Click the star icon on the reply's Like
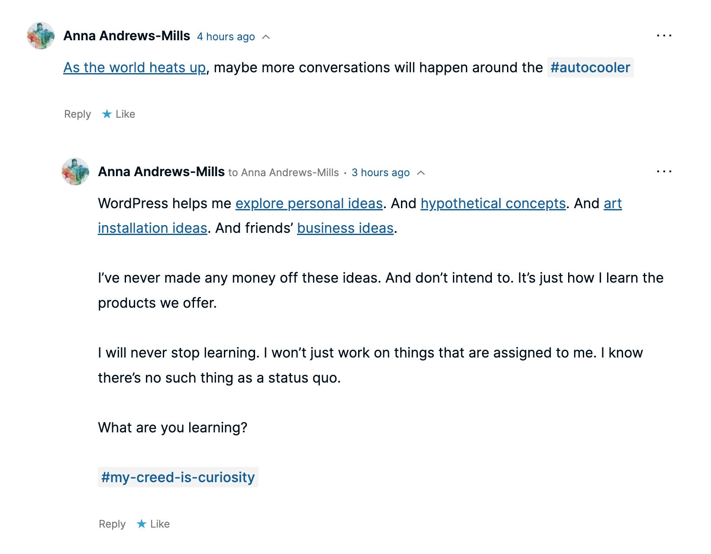The height and width of the screenshot is (554, 711). click(x=142, y=524)
